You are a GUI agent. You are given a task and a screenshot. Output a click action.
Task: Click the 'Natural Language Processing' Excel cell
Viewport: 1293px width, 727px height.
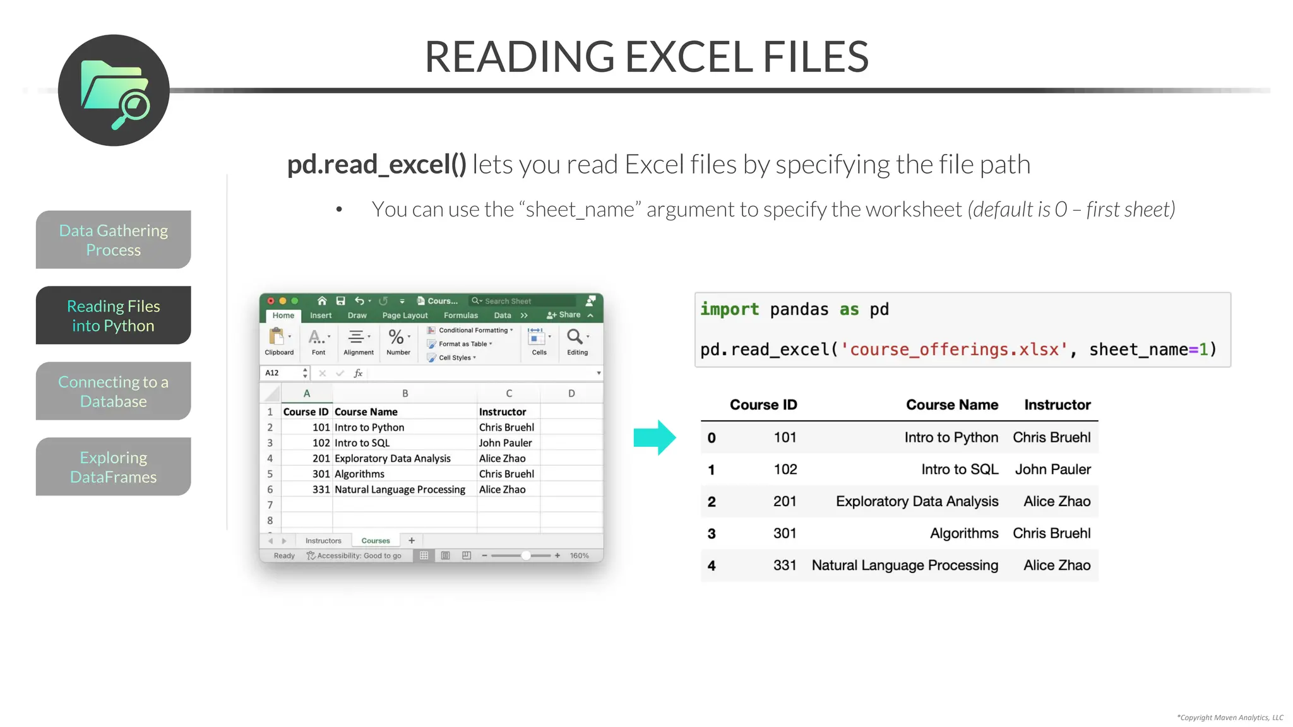click(405, 490)
